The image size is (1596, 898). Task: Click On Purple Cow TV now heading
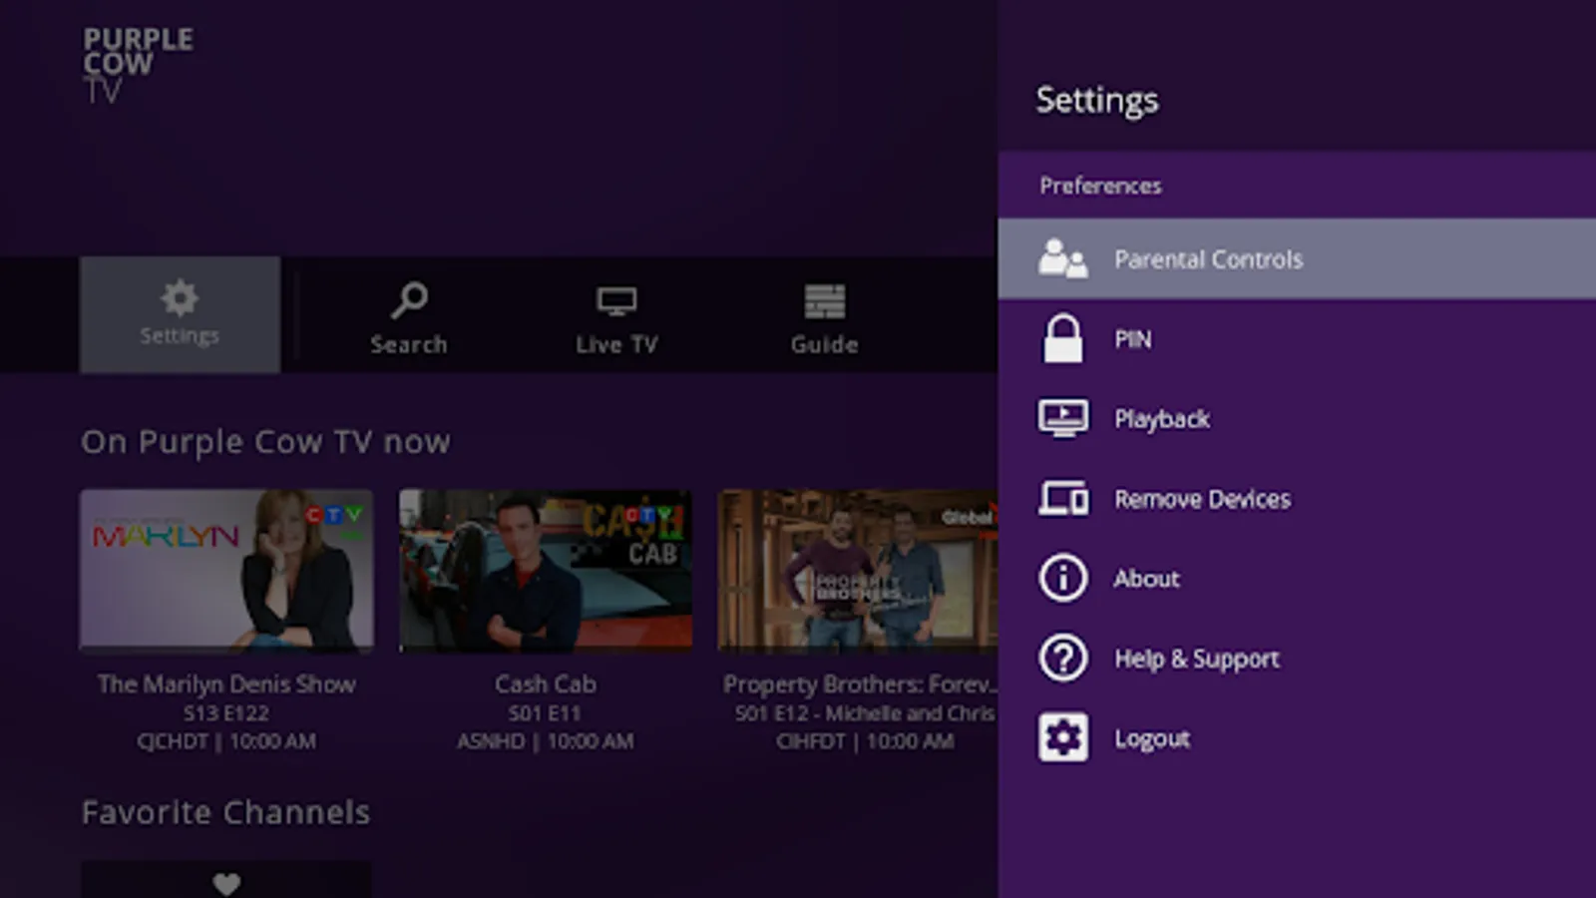[x=265, y=442]
